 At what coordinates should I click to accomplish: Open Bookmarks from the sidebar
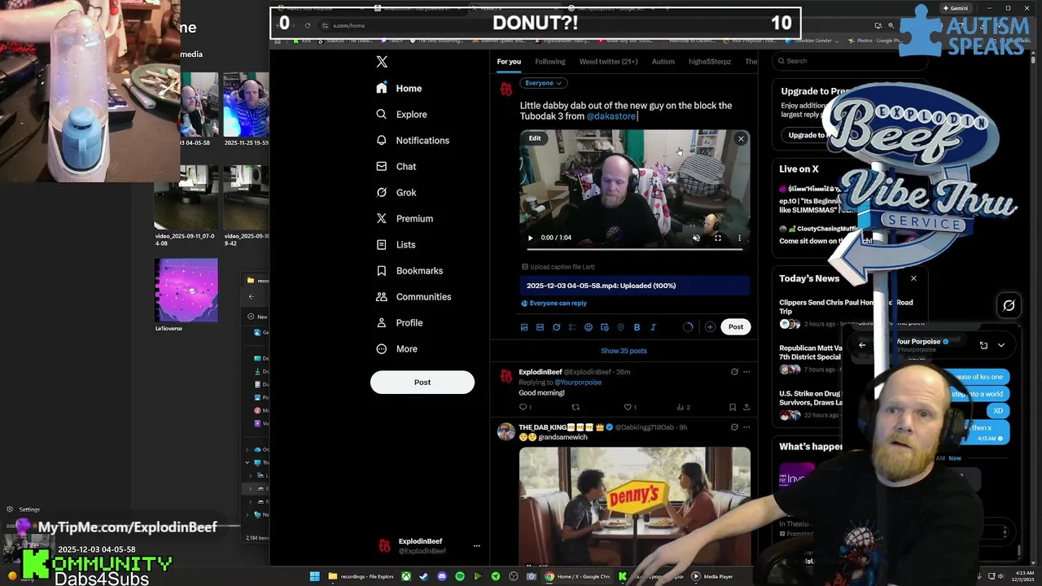[409, 270]
